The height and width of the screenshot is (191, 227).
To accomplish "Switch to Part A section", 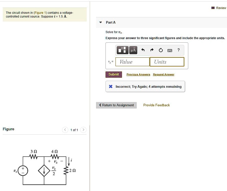I will coord(111,22).
